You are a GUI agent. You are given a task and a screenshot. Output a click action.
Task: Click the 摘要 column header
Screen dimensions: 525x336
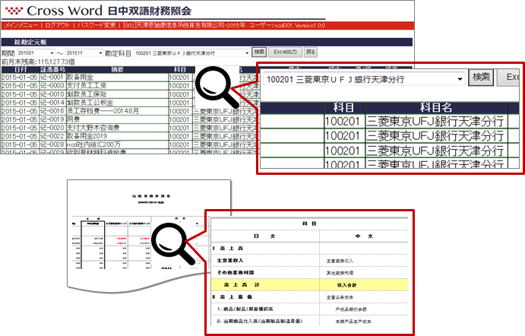117,69
